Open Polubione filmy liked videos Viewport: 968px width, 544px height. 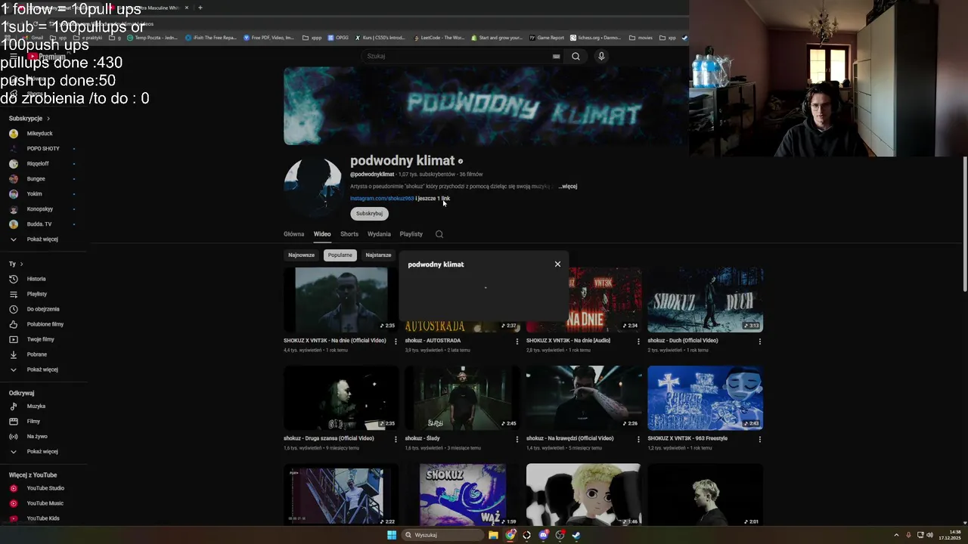pyautogui.click(x=45, y=324)
